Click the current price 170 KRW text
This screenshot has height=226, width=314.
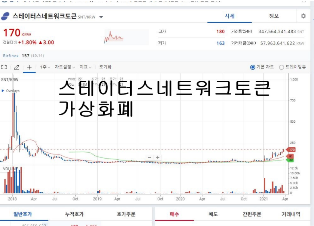17,33
